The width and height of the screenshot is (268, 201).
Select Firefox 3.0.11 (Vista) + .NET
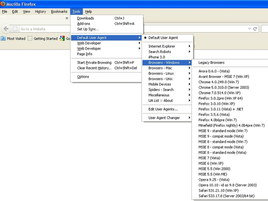click(x=230, y=109)
